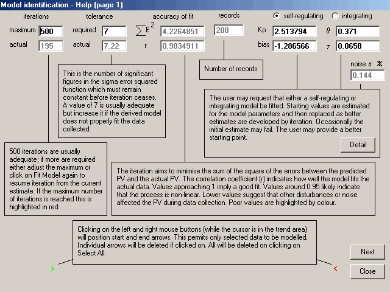Go to the Next help page
The image size is (390, 292).
pyautogui.click(x=367, y=252)
